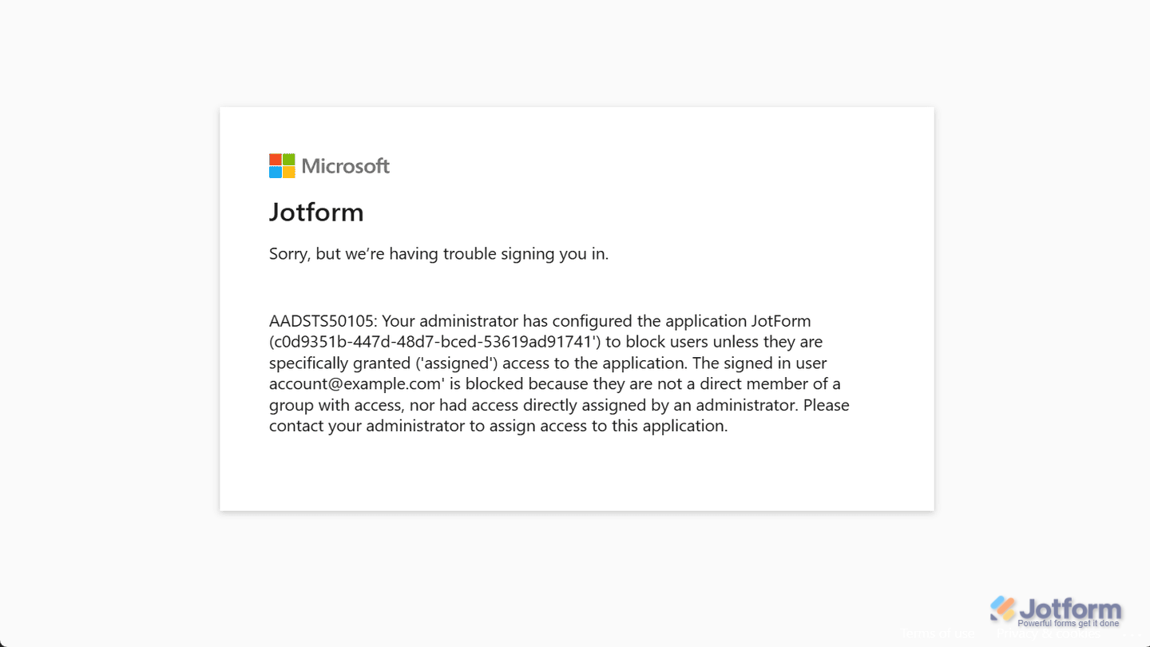The image size is (1150, 647).
Task: Click the green square of Microsoft logo
Action: tap(288, 160)
